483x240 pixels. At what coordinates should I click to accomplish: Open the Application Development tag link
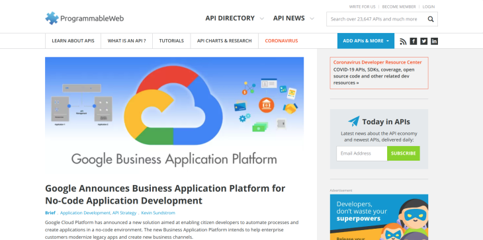click(x=85, y=213)
